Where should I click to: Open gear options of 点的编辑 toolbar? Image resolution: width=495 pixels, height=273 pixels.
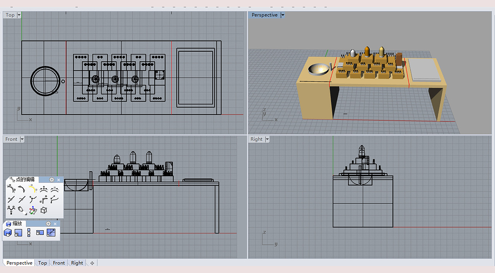click(52, 180)
